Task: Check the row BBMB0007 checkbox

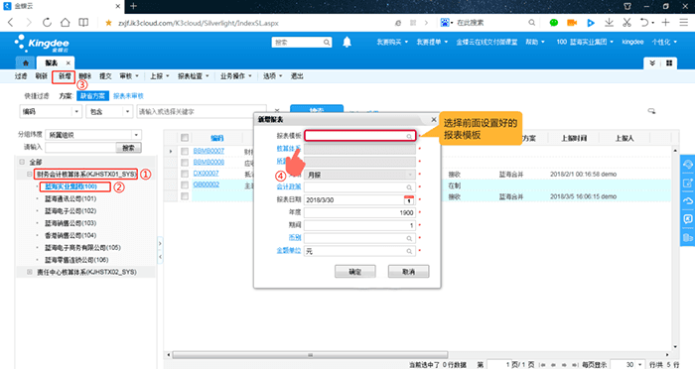Action: point(185,151)
